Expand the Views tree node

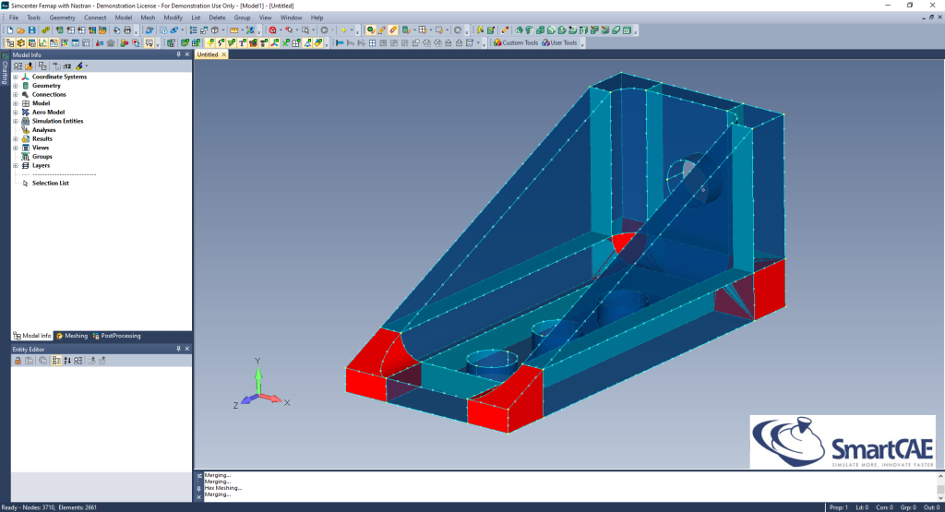pyautogui.click(x=16, y=148)
